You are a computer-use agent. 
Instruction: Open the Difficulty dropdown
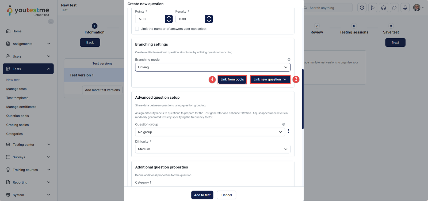click(x=213, y=149)
